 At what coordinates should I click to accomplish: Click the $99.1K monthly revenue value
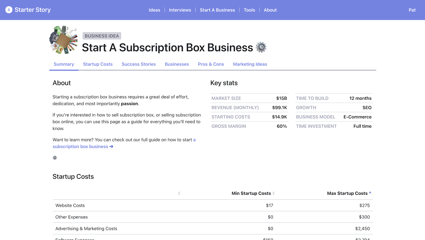(279, 107)
